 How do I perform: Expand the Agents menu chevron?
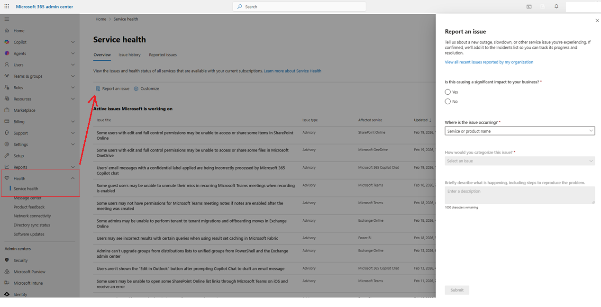(73, 54)
